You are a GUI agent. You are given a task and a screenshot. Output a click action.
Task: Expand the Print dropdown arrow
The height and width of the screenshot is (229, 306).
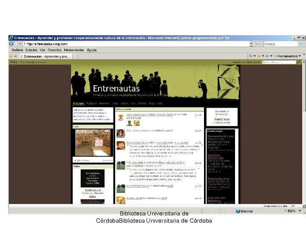coord(271,56)
